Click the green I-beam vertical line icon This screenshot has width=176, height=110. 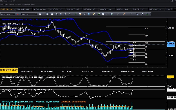click(x=76, y=14)
